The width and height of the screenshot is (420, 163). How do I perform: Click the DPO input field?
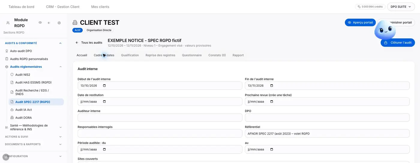pyautogui.click(x=327, y=117)
